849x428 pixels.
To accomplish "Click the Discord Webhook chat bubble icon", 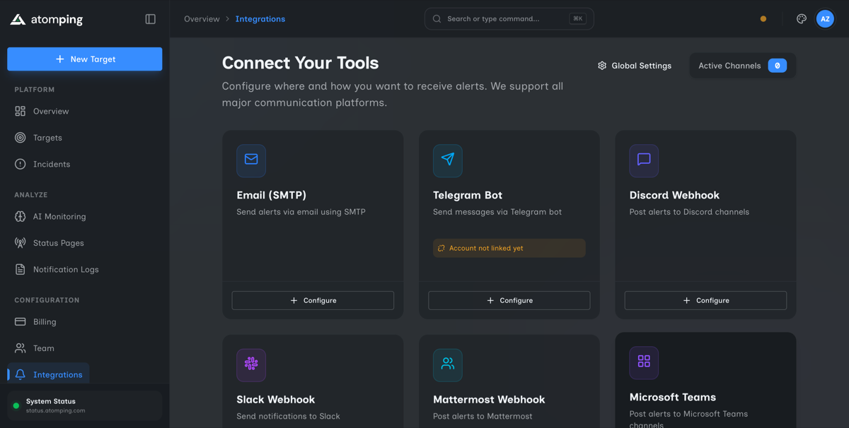I will click(x=644, y=160).
